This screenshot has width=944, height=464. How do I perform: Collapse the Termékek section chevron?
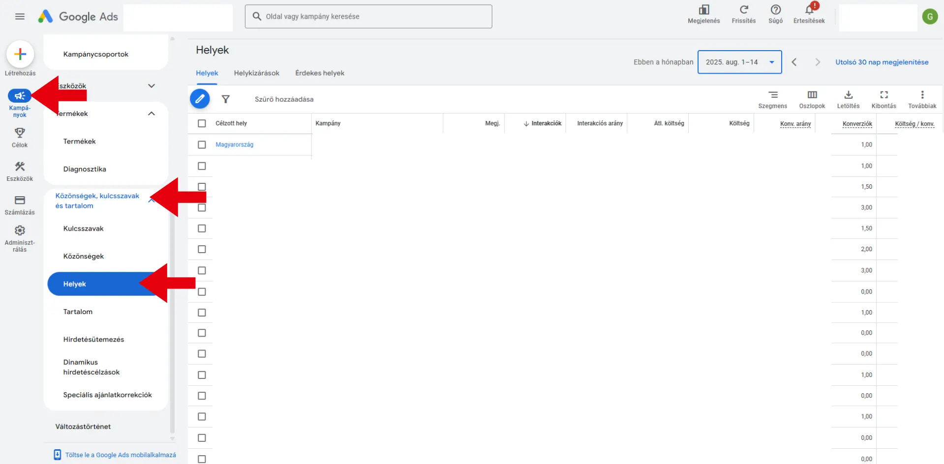pos(152,114)
